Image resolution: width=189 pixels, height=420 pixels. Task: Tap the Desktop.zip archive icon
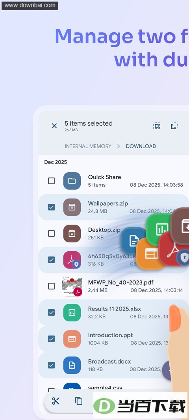coord(72,233)
